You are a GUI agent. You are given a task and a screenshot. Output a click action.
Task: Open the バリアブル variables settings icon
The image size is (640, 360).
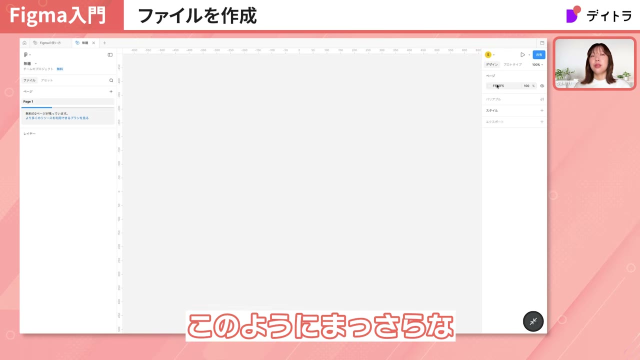click(x=542, y=99)
